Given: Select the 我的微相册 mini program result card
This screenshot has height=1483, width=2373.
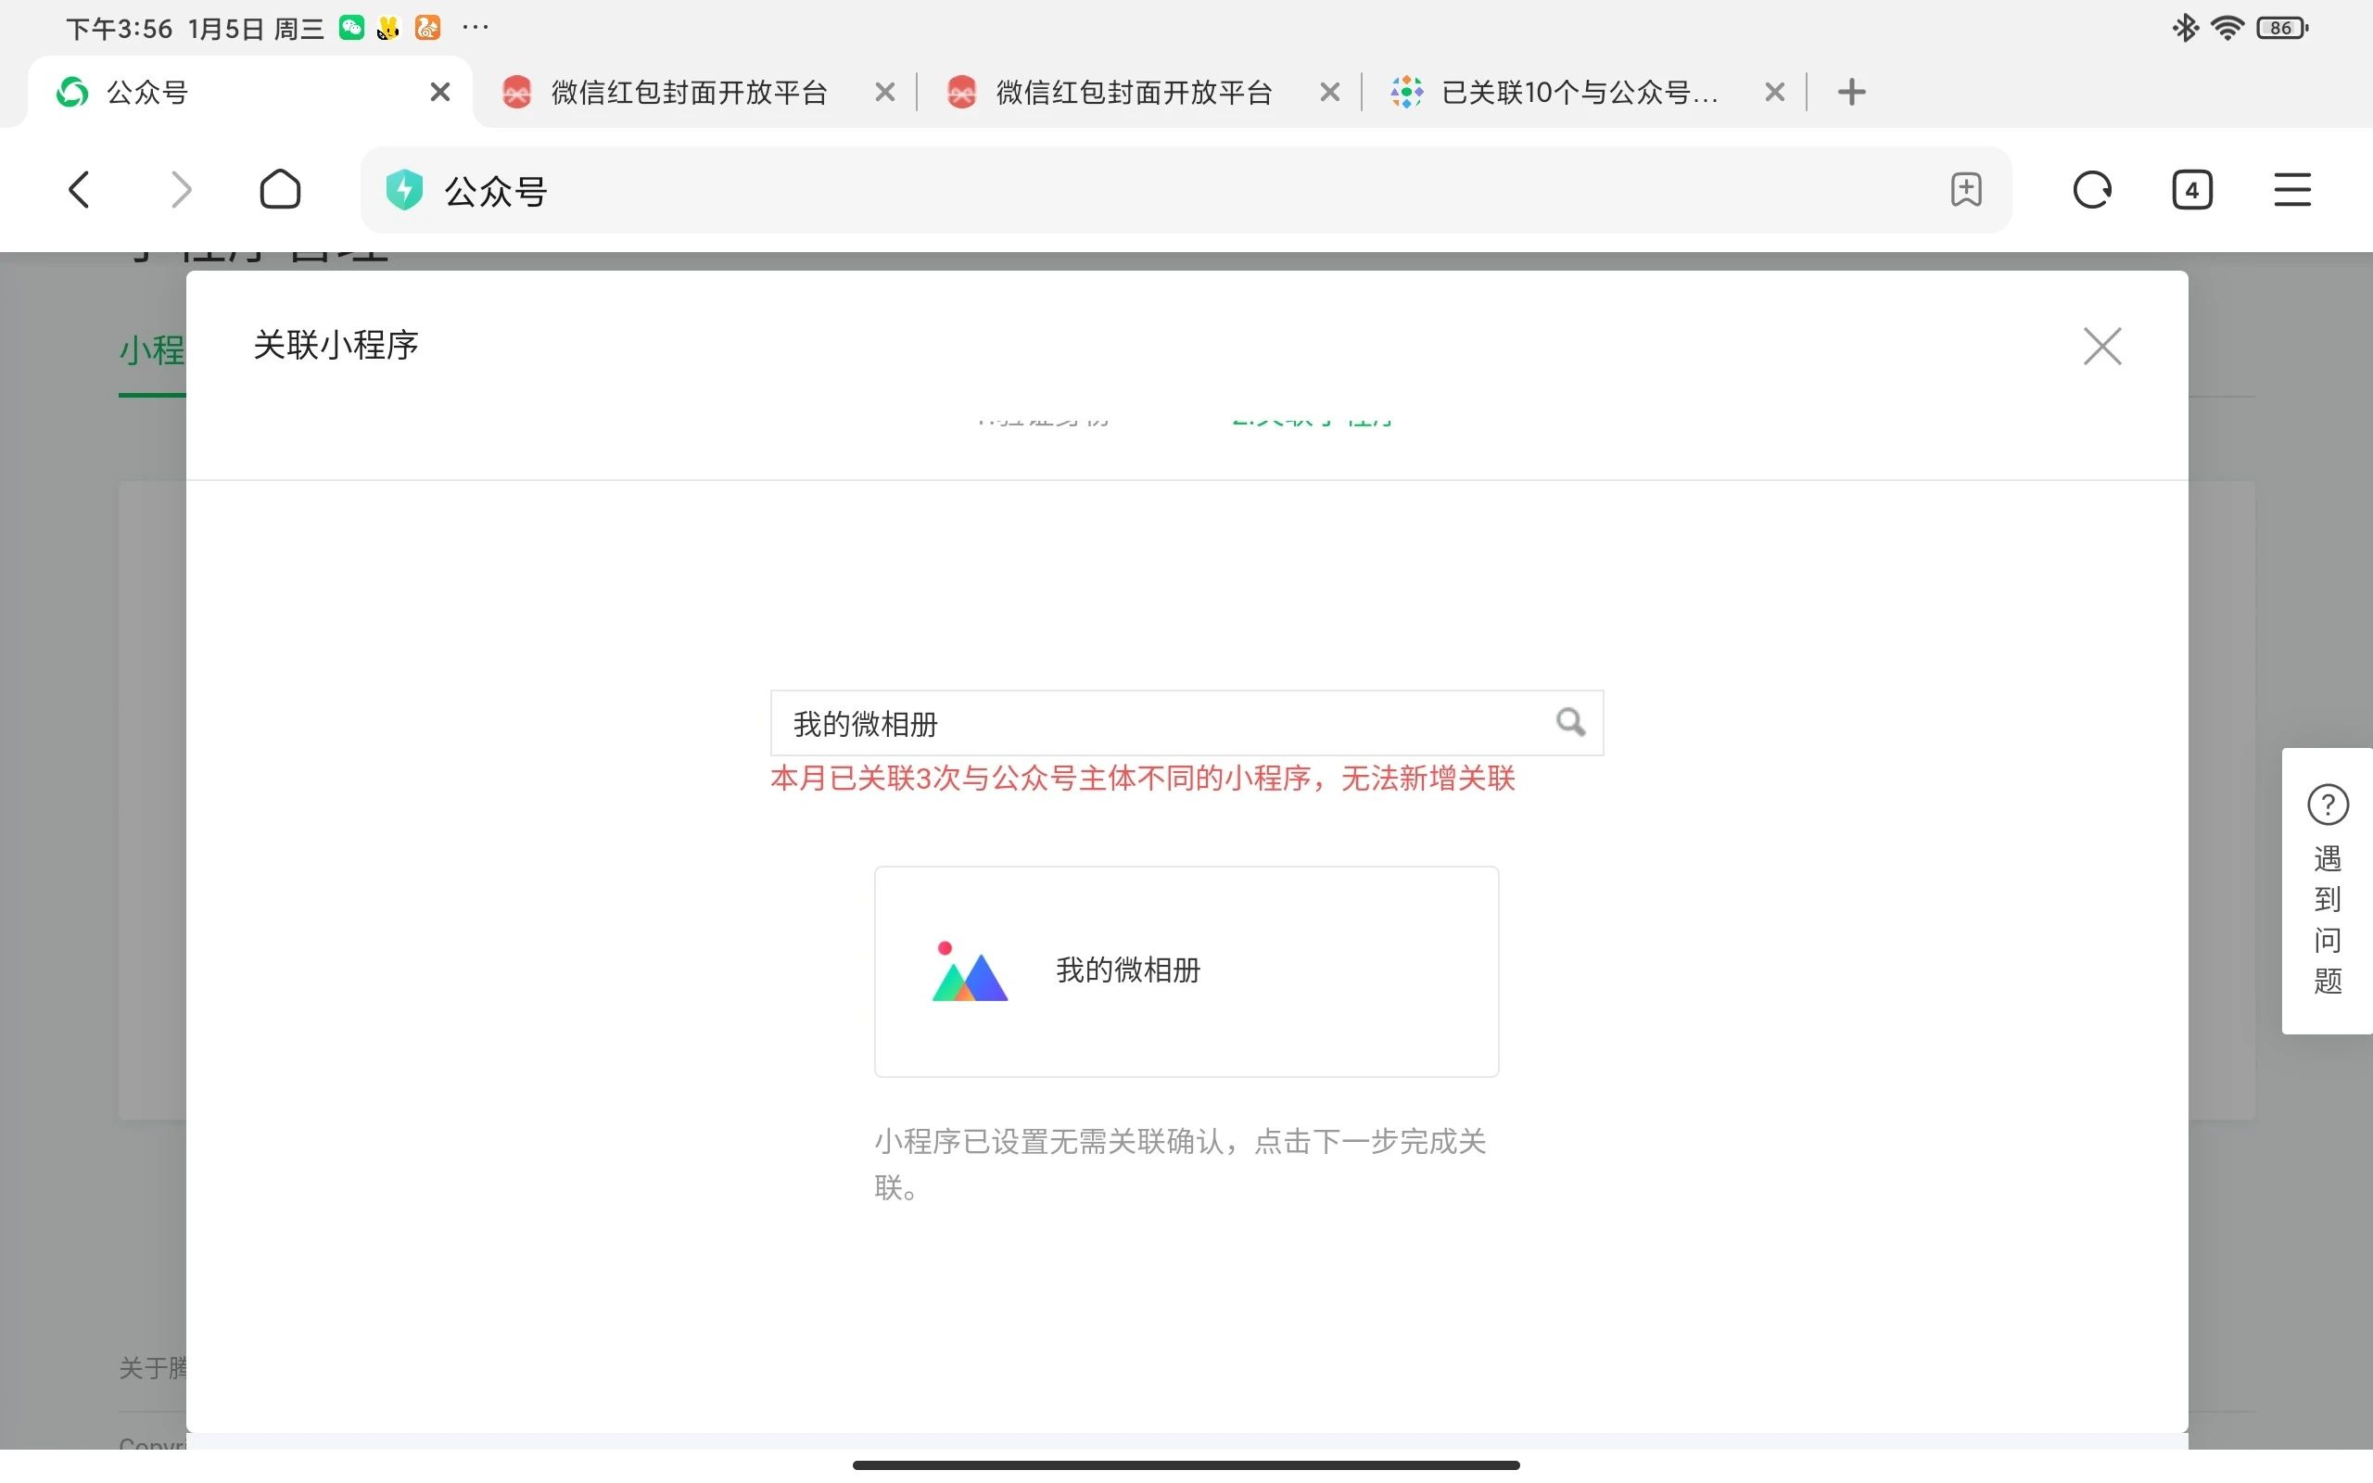Looking at the screenshot, I should [1186, 971].
